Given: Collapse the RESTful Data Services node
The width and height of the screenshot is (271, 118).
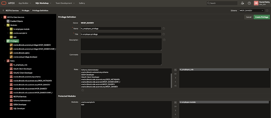Looking at the screenshot, I should [2, 17].
